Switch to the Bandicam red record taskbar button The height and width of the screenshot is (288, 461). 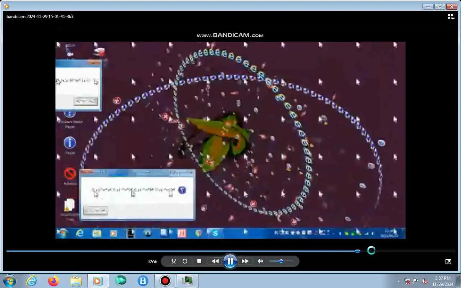(x=165, y=281)
